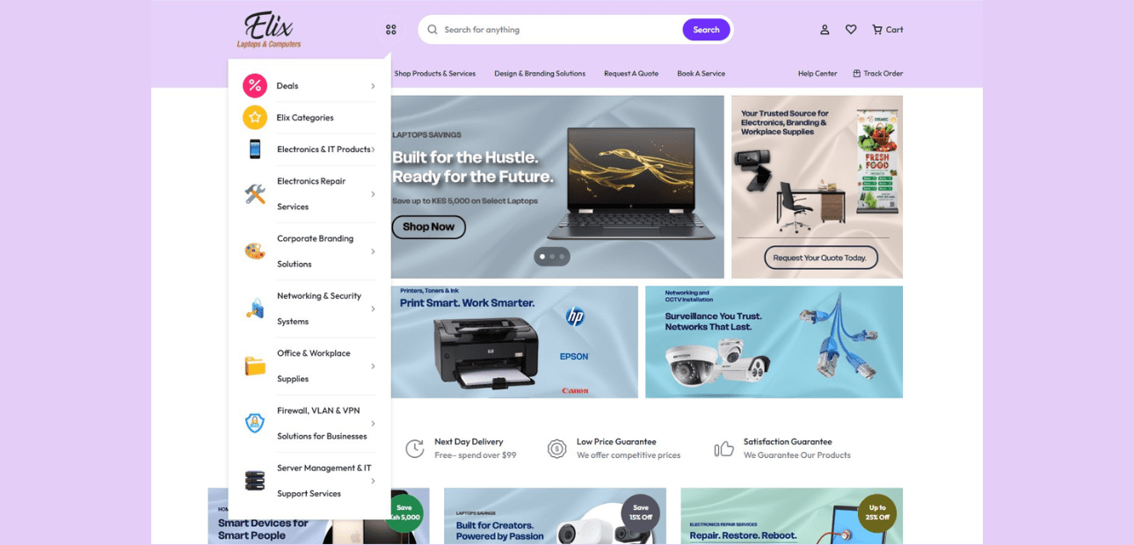Image resolution: width=1134 pixels, height=545 pixels.
Task: Click the account profile icon
Action: coord(824,29)
